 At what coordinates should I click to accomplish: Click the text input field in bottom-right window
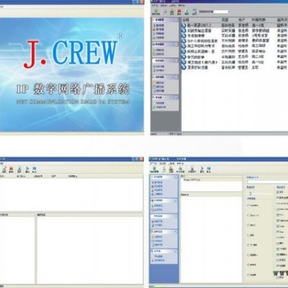pyautogui.click(x=267, y=182)
